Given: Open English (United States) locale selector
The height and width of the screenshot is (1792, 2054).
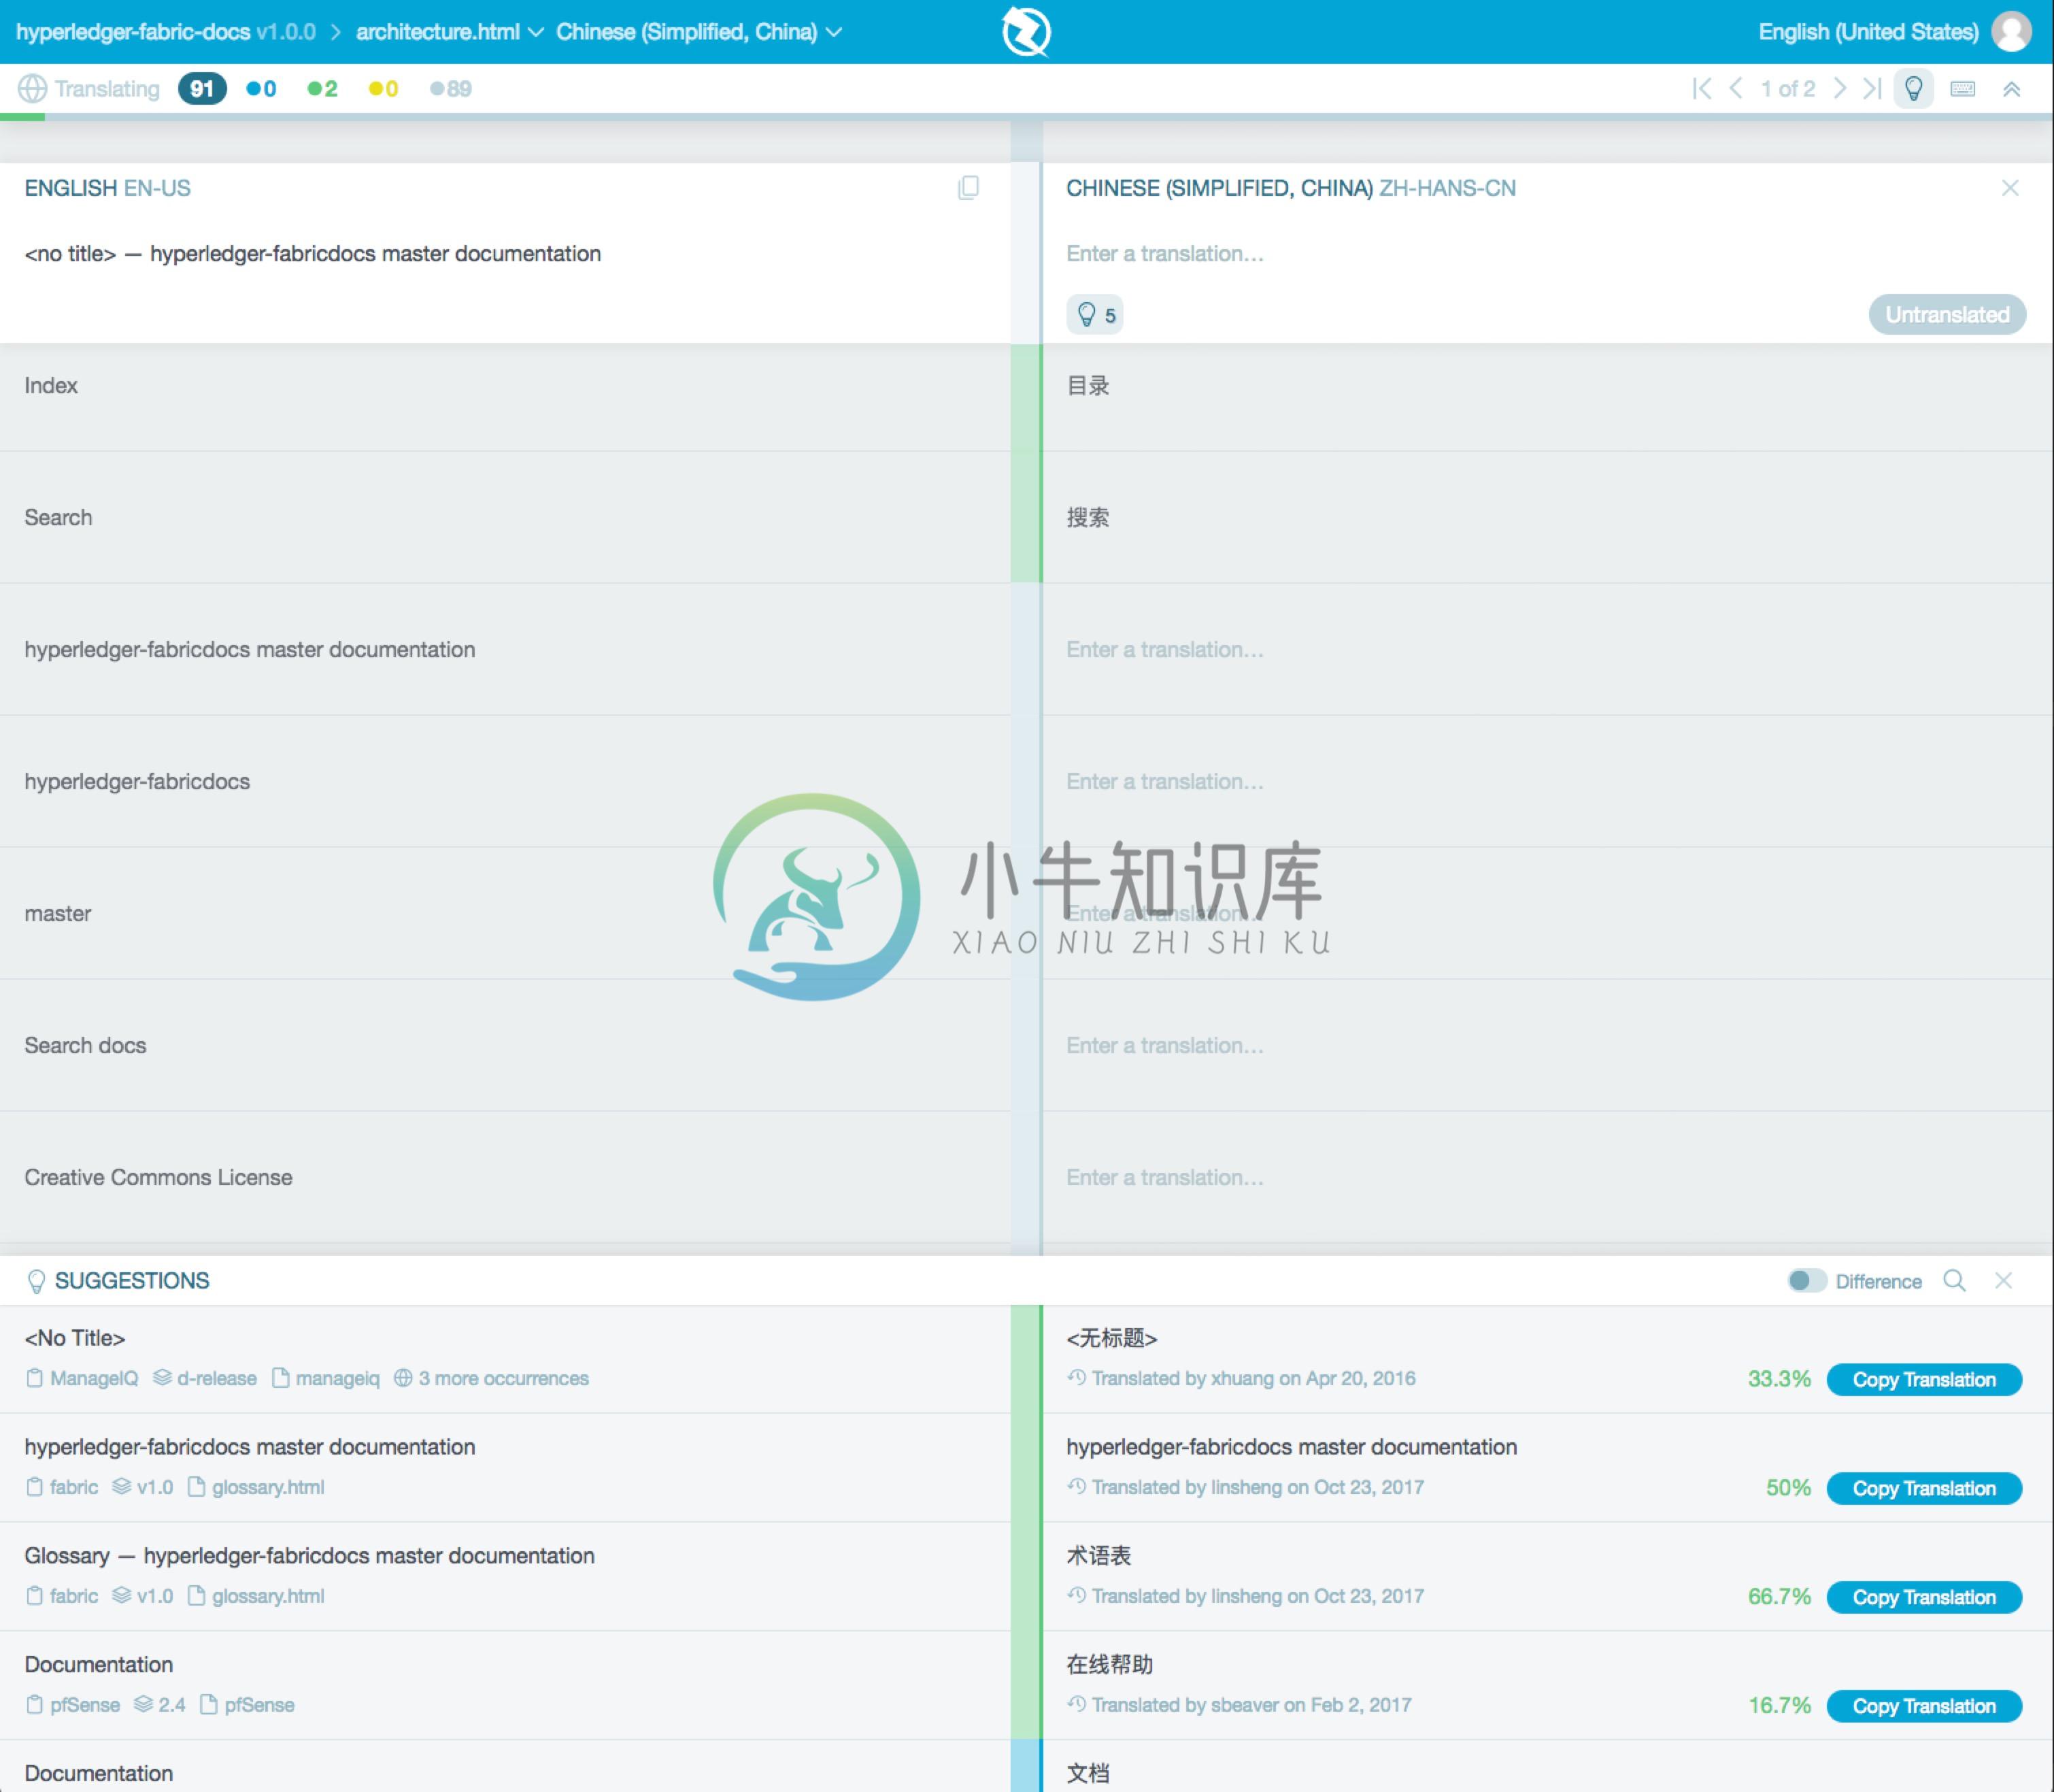Looking at the screenshot, I should click(1868, 32).
